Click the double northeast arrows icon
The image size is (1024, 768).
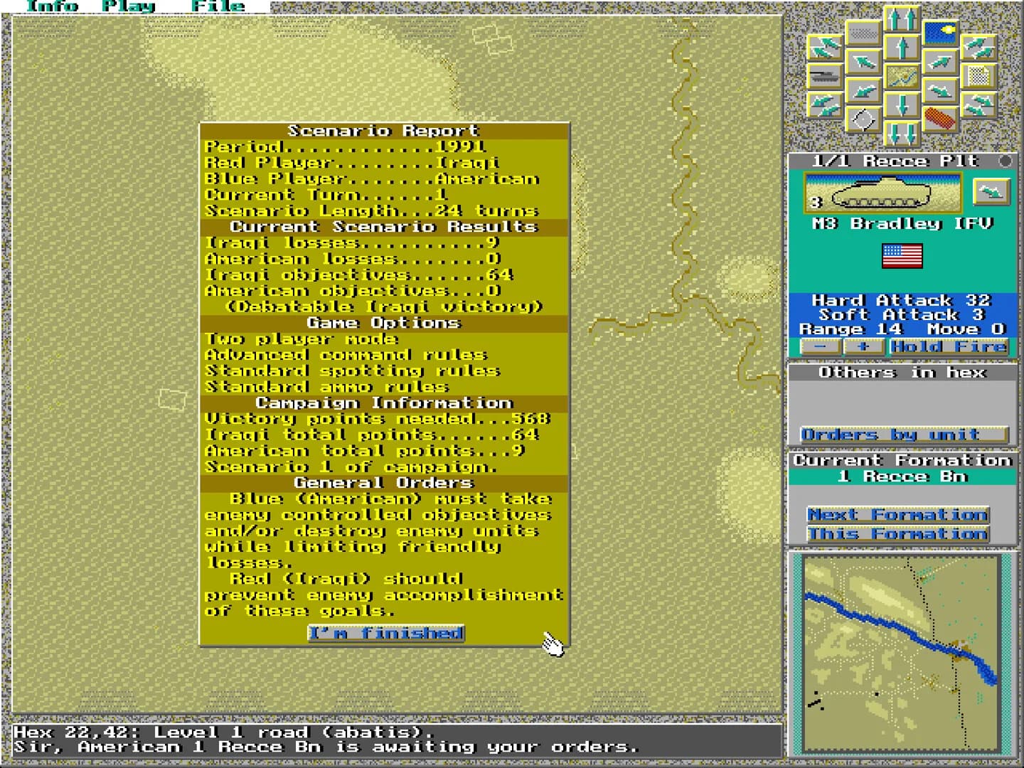(x=978, y=48)
